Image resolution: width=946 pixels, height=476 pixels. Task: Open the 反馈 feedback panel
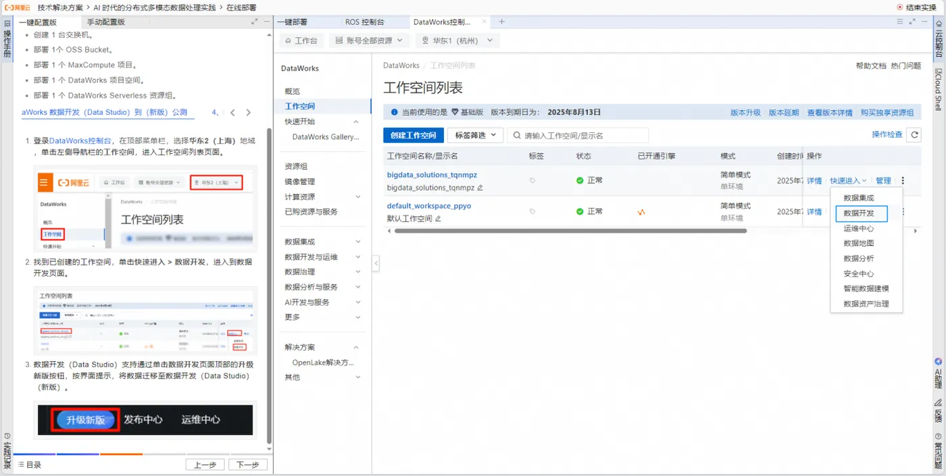tap(939, 411)
